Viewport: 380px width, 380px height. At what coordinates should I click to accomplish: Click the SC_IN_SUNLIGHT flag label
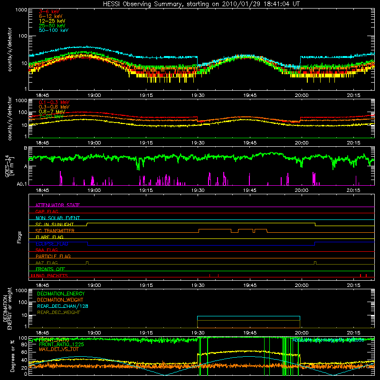click(x=55, y=224)
